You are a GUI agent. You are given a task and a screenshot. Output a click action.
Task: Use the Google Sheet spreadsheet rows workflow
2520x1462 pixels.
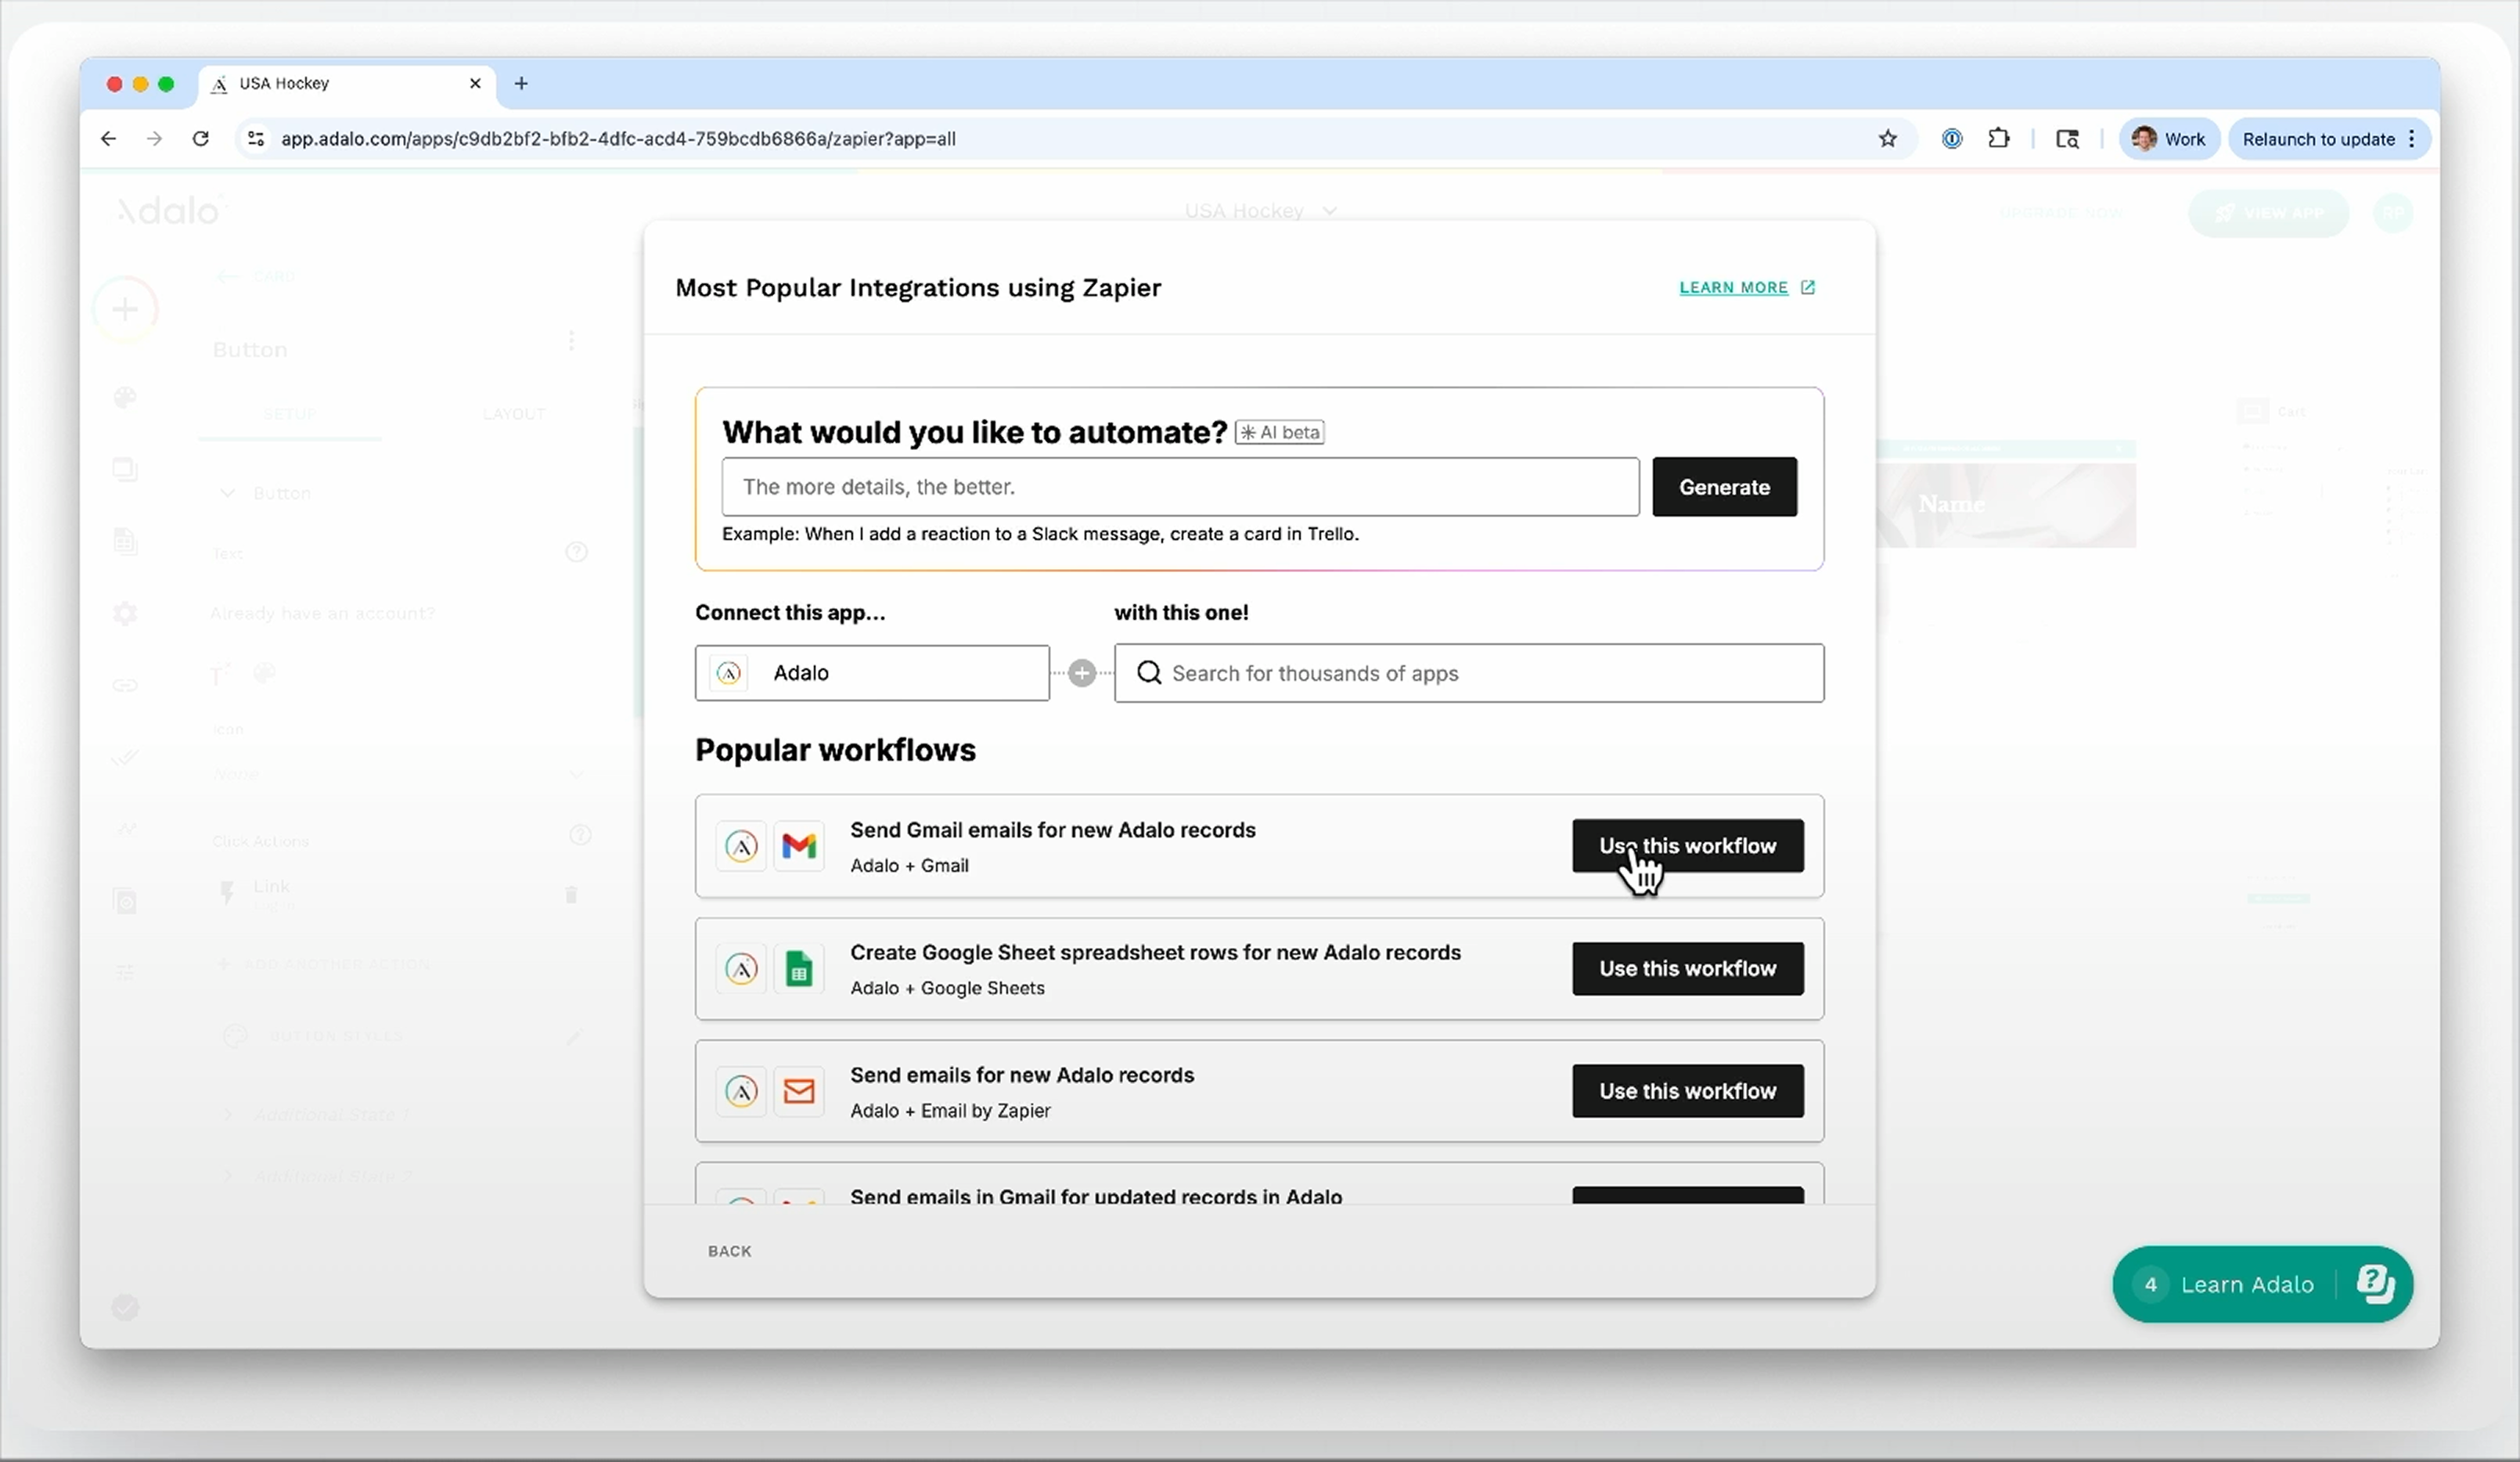click(x=1687, y=969)
